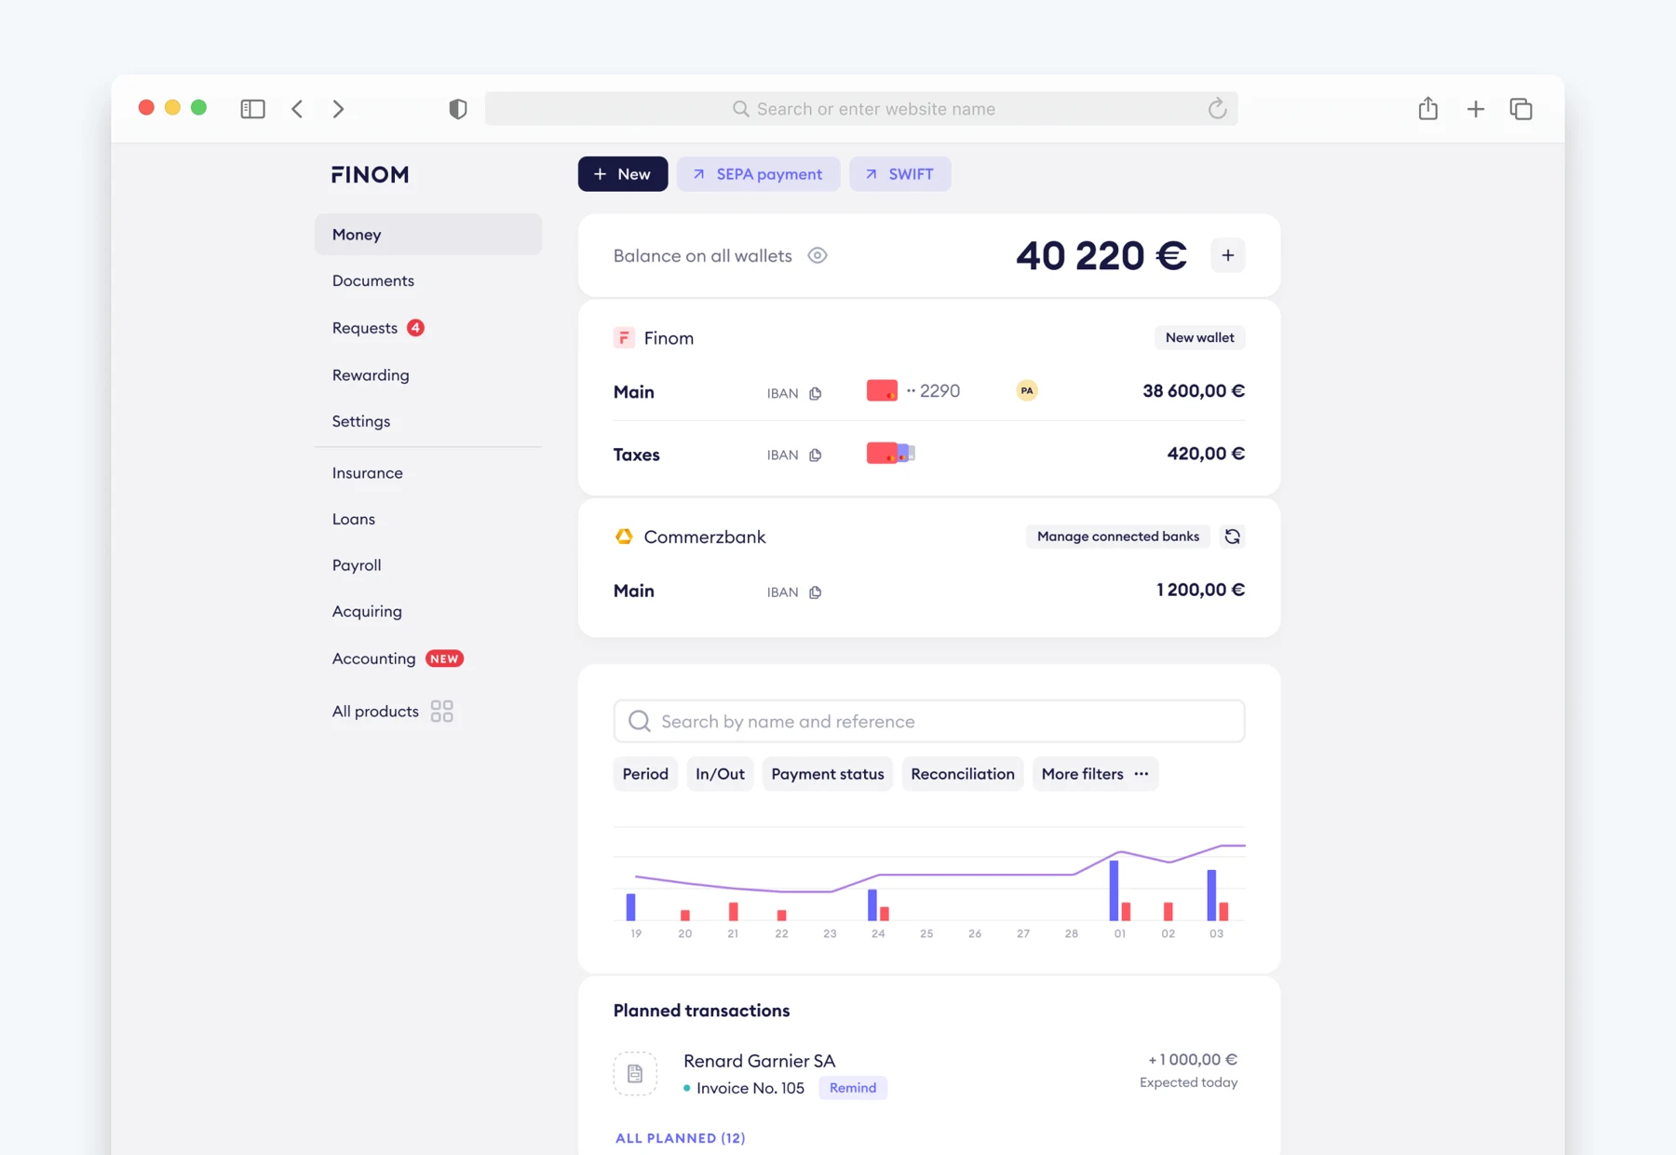Screen dimensions: 1676x1155
Task: Open Insurance in the sidebar
Action: [368, 472]
